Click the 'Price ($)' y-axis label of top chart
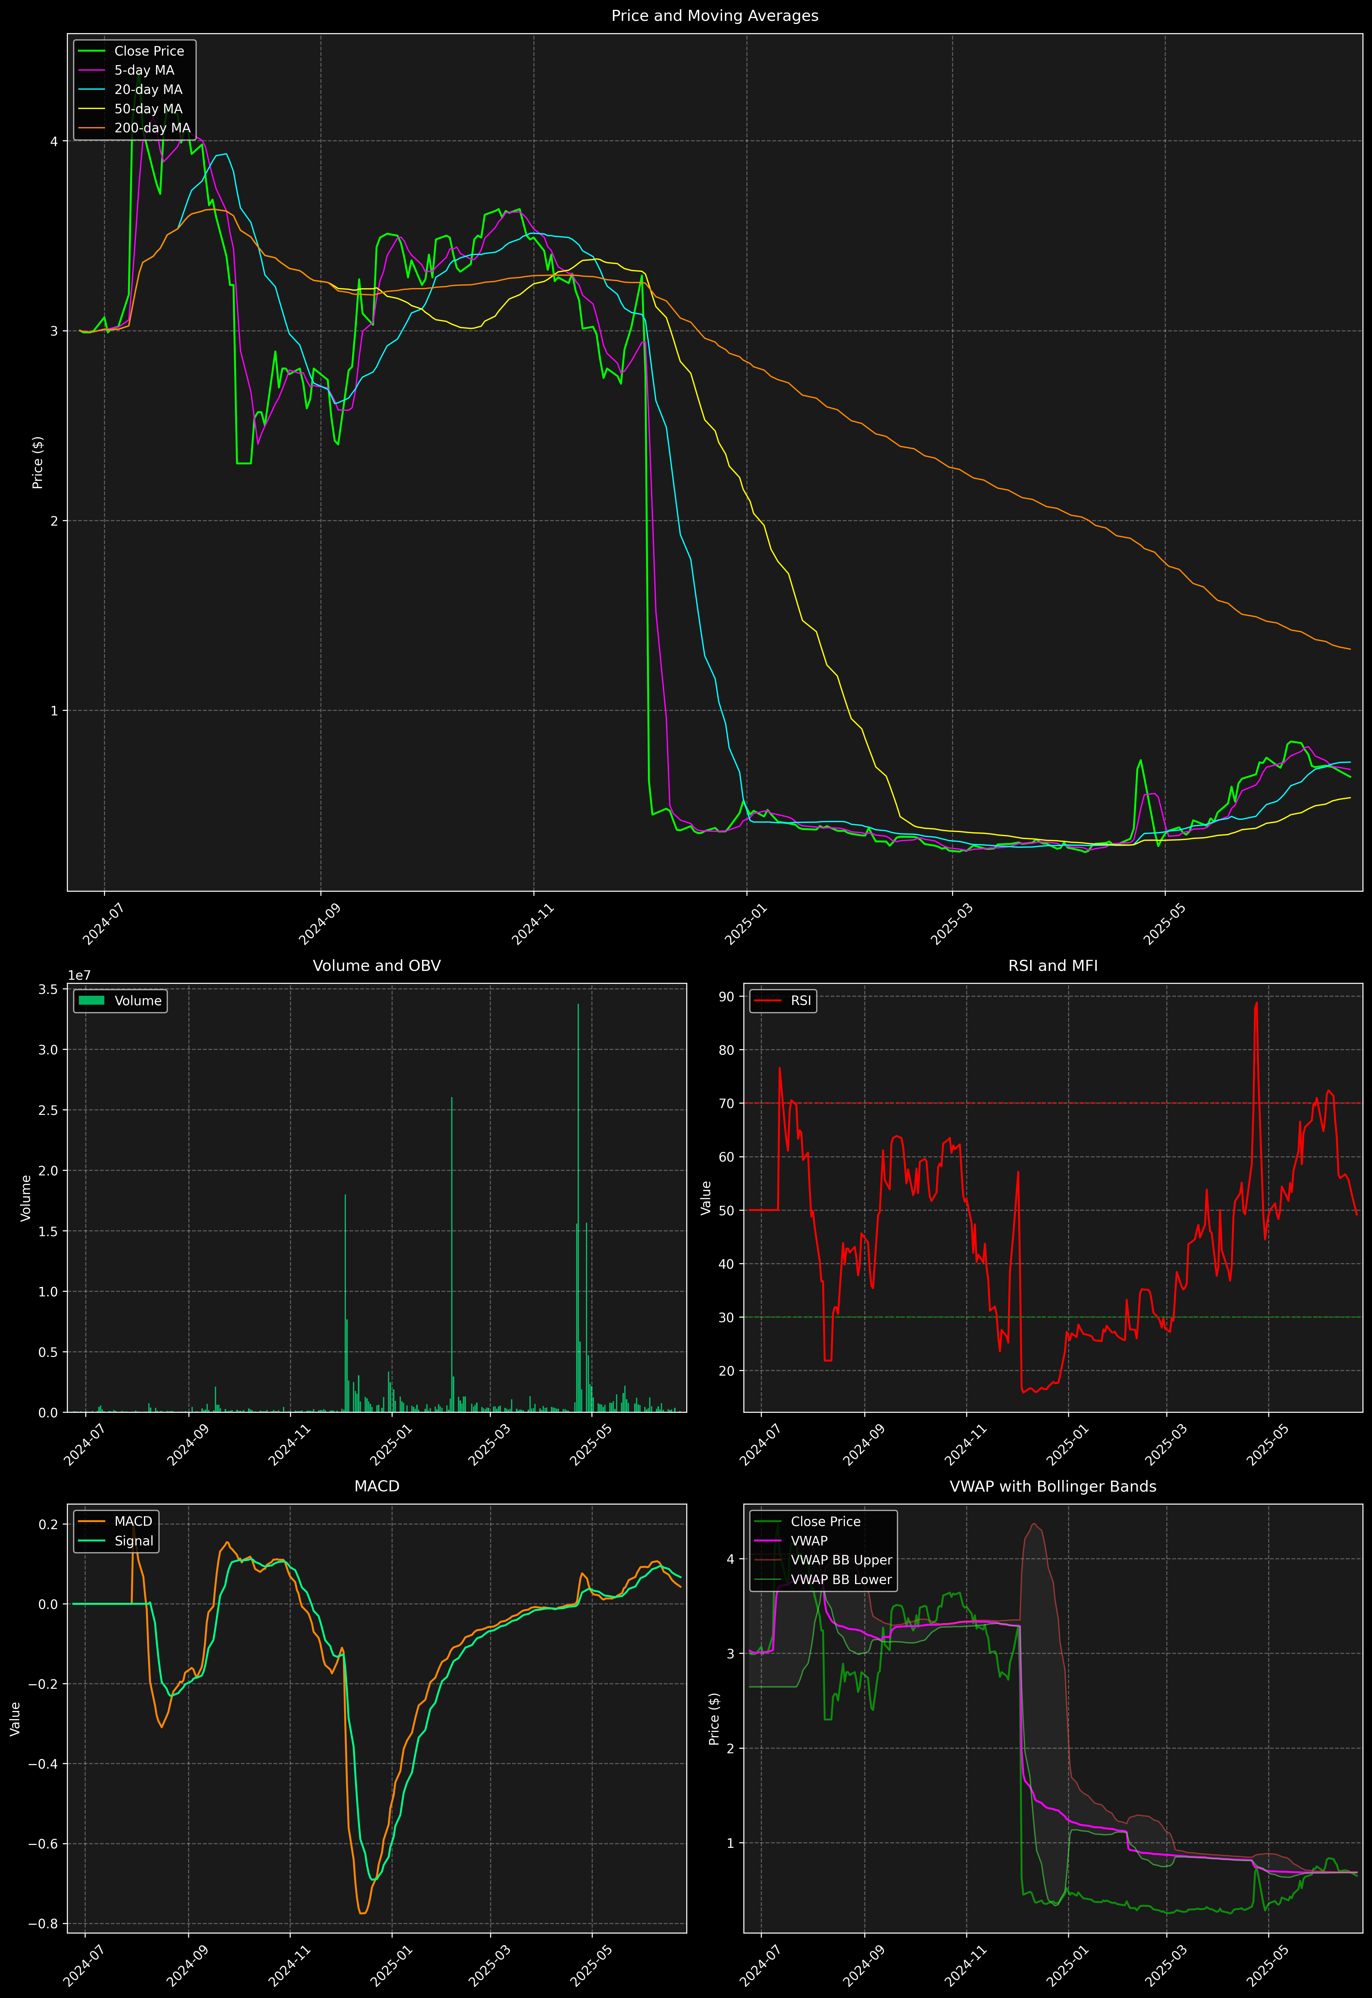This screenshot has height=1998, width=1372. [x=38, y=462]
